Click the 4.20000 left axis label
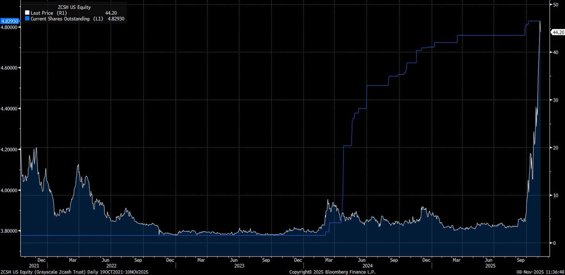The width and height of the screenshot is (565, 275). 9,149
